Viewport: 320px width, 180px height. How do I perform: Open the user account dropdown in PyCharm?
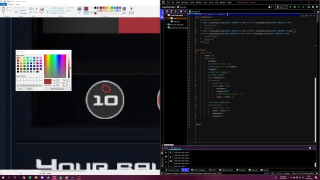[270, 7]
